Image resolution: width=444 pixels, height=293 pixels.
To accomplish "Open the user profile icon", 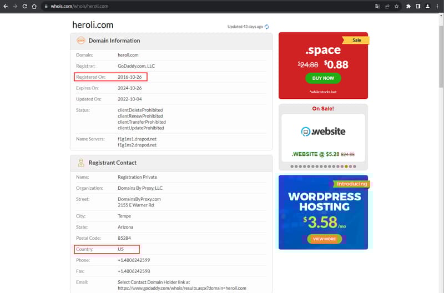I will [427, 6].
